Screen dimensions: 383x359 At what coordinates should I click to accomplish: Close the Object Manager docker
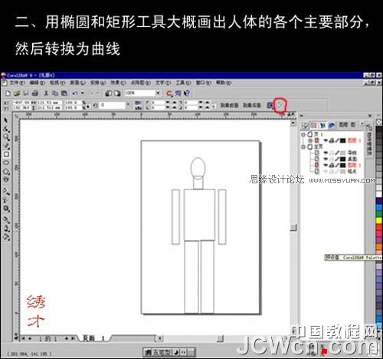coord(370,116)
